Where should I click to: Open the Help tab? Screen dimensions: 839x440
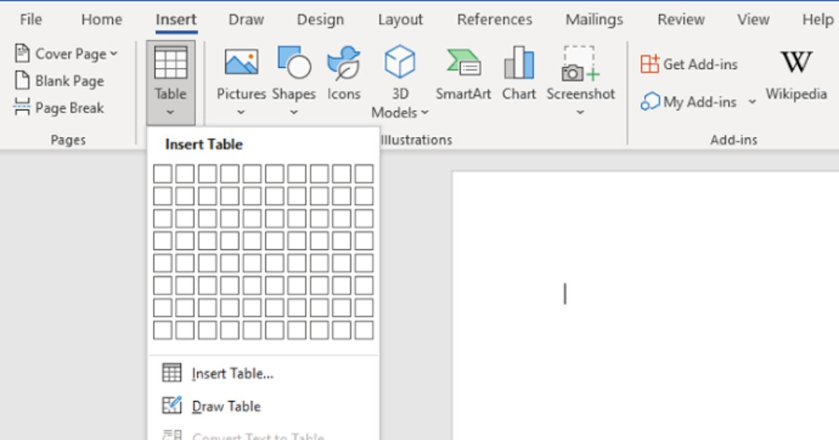[817, 20]
